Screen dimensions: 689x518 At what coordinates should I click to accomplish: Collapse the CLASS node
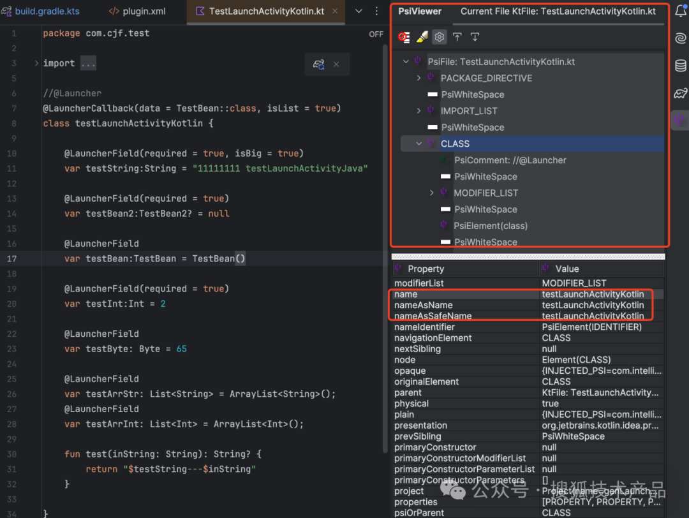coord(419,144)
